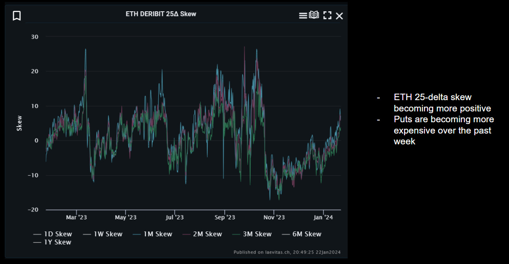The image size is (509, 264).
Task: Click the y-axis value -10
Action: 33,176
